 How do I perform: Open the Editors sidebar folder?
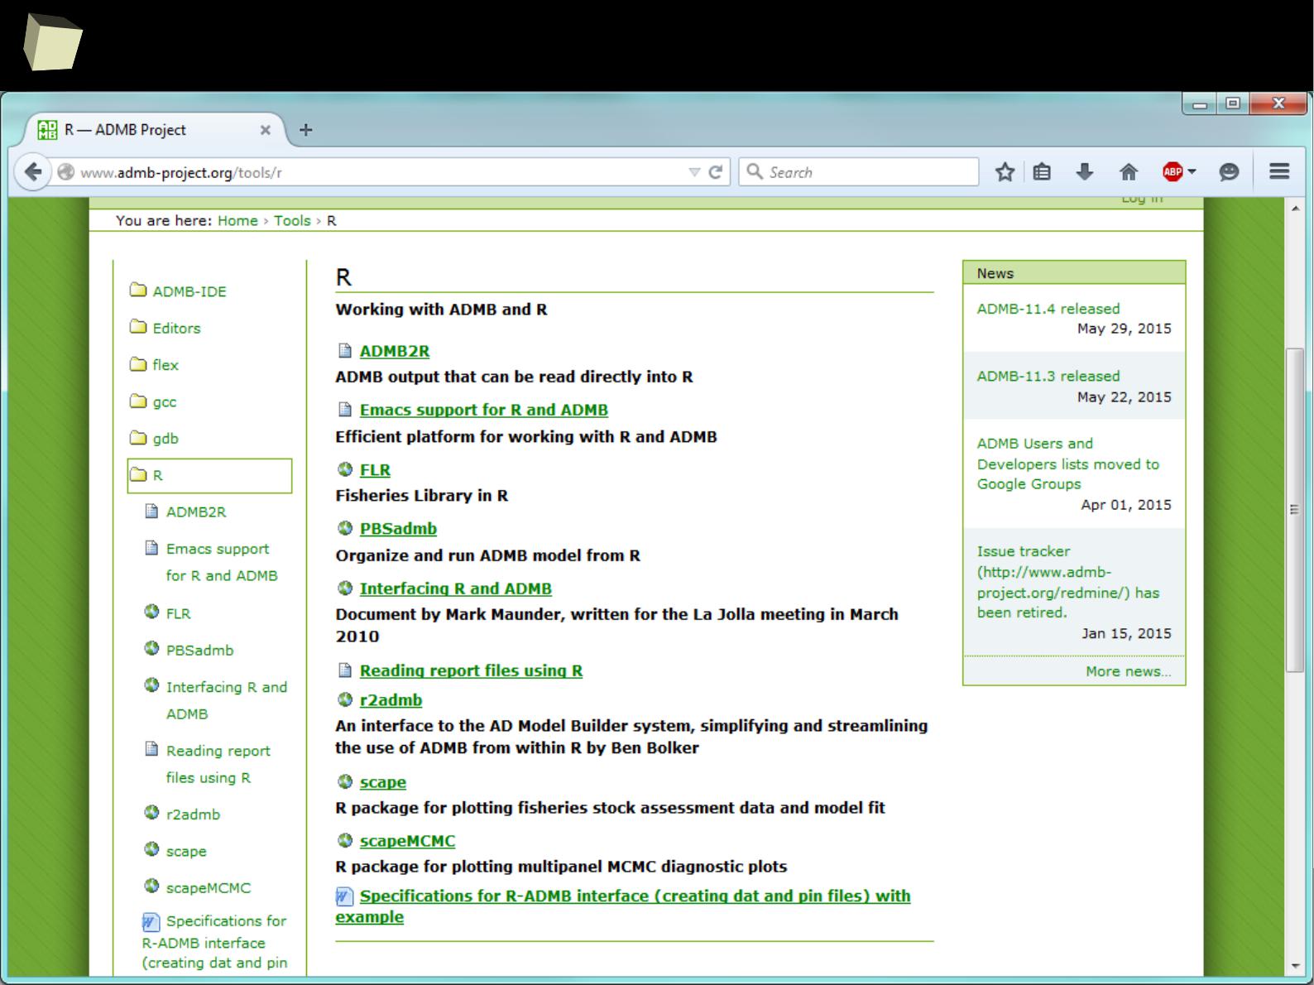(x=176, y=328)
